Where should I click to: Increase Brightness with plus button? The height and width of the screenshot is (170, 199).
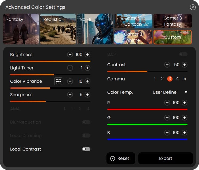point(87,55)
